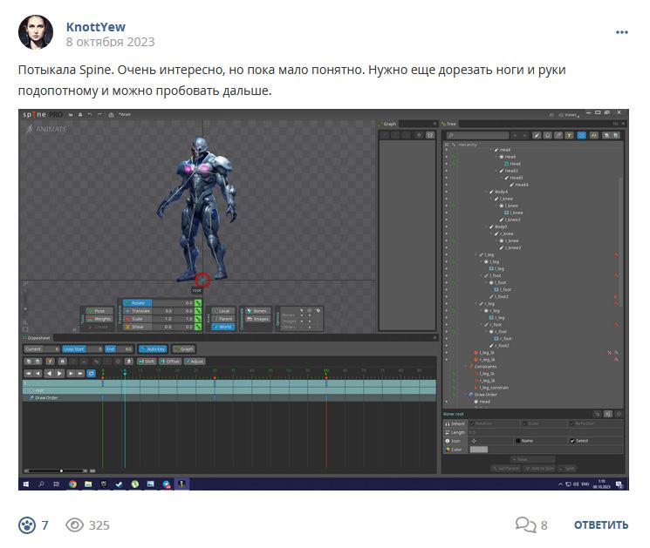Activate the Weights tool
This screenshot has height=548, width=650.
(x=99, y=319)
